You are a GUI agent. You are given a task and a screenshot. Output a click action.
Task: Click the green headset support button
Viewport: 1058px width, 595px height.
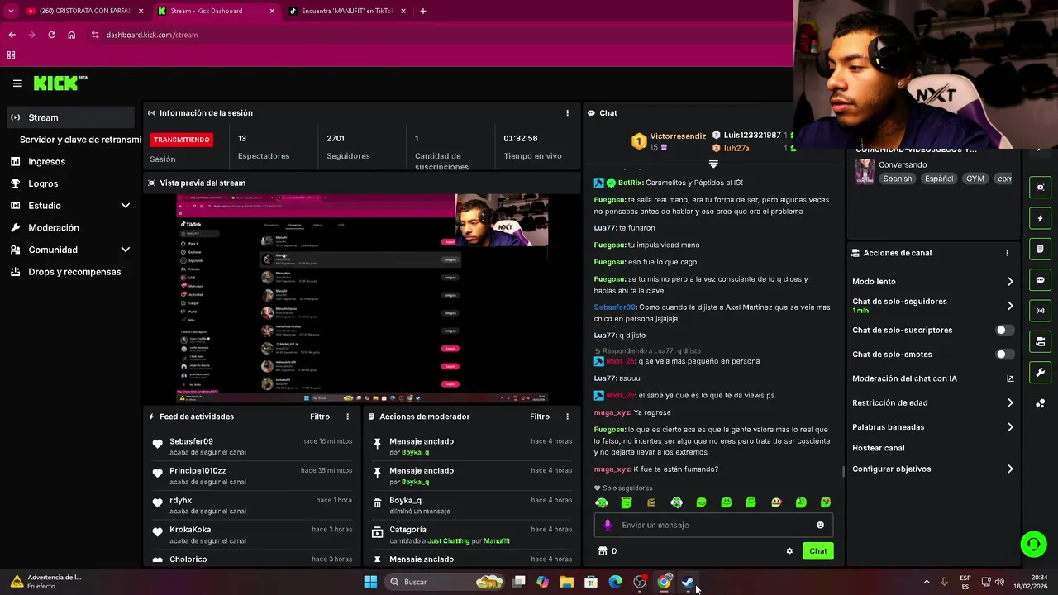click(x=1033, y=544)
